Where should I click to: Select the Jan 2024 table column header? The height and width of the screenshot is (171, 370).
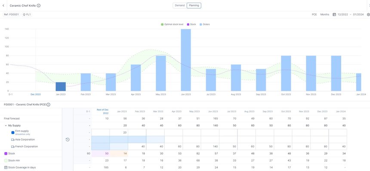pos(340,111)
